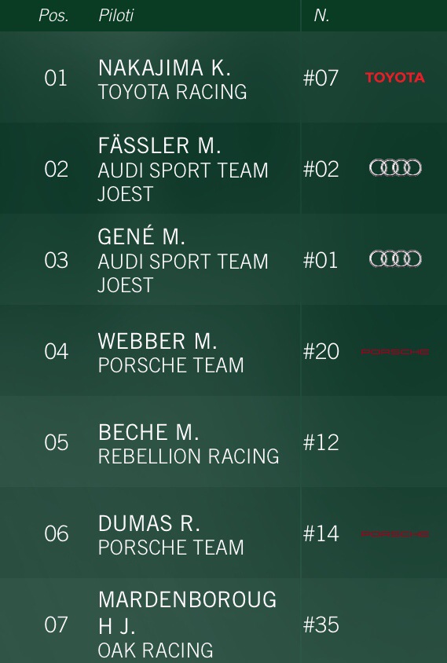Click the Piloti column header

[116, 16]
